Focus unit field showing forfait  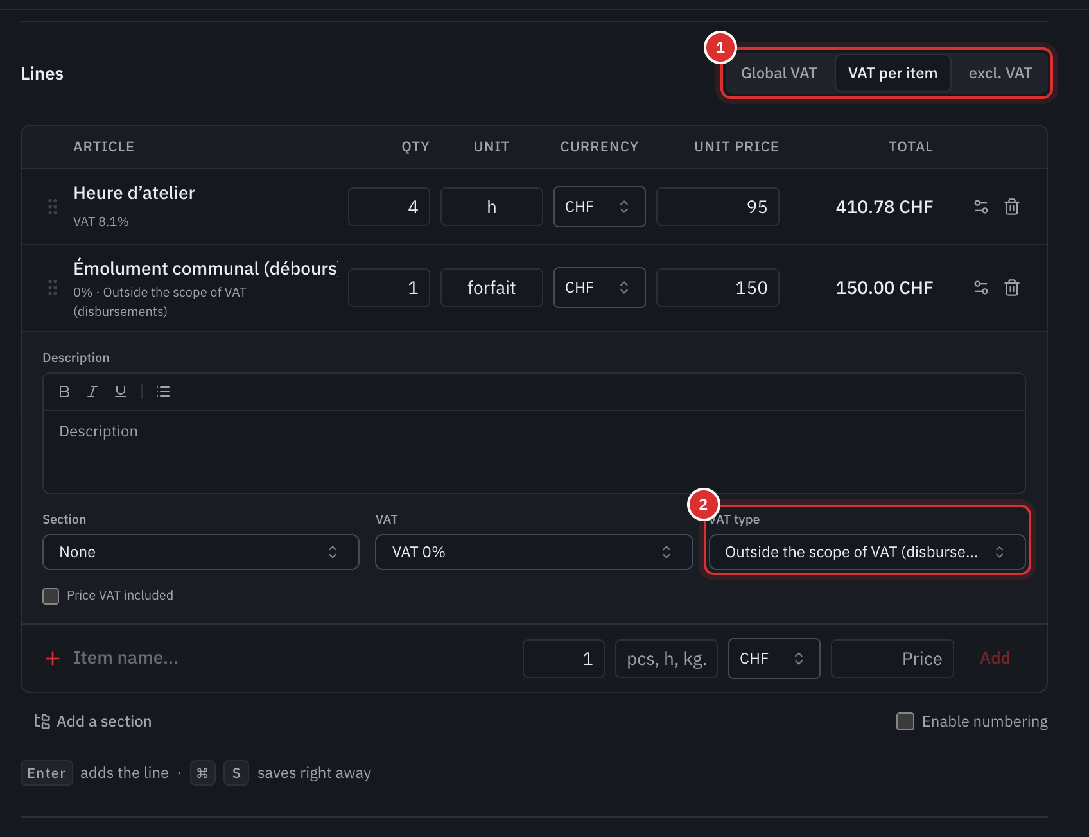tap(492, 288)
